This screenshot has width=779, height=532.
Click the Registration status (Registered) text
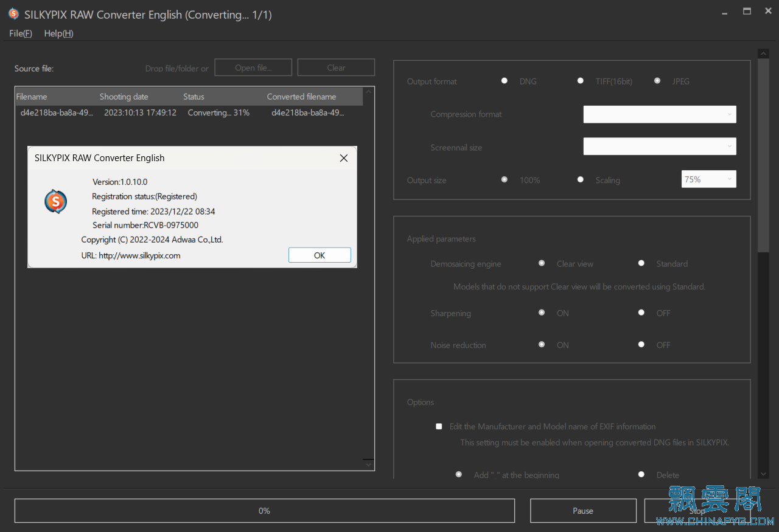pyautogui.click(x=144, y=196)
